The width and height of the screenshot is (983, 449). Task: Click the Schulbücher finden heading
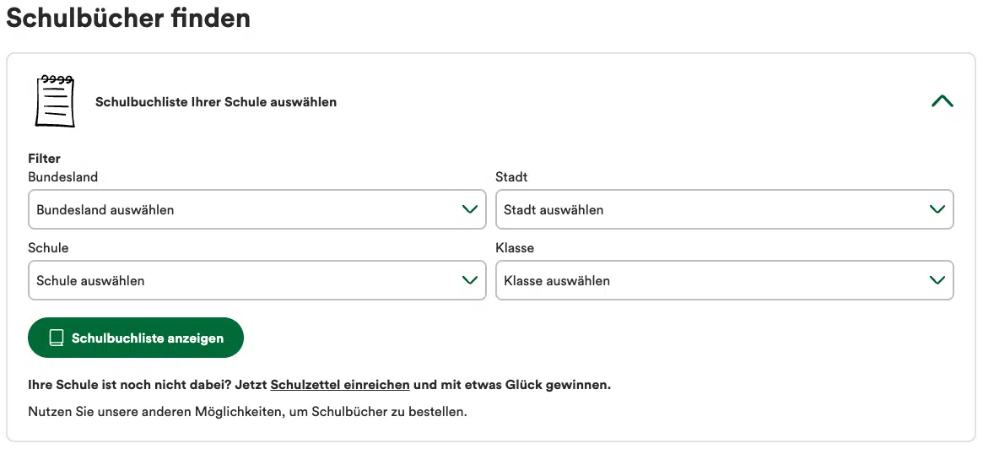[x=128, y=18]
